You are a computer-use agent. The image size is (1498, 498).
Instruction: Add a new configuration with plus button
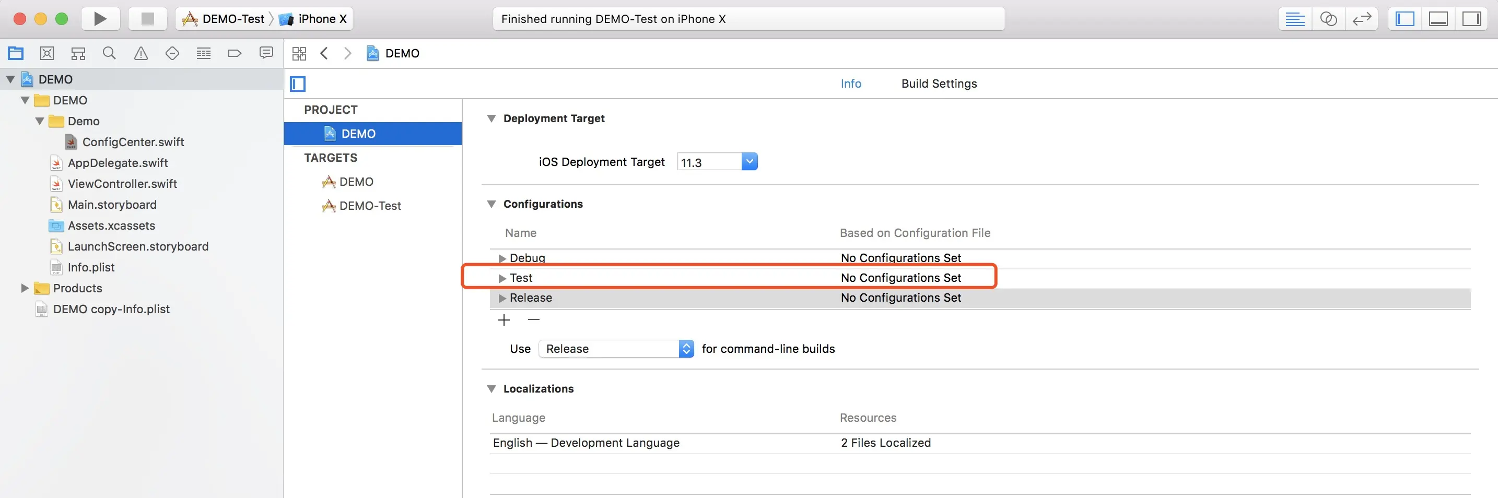pos(504,320)
